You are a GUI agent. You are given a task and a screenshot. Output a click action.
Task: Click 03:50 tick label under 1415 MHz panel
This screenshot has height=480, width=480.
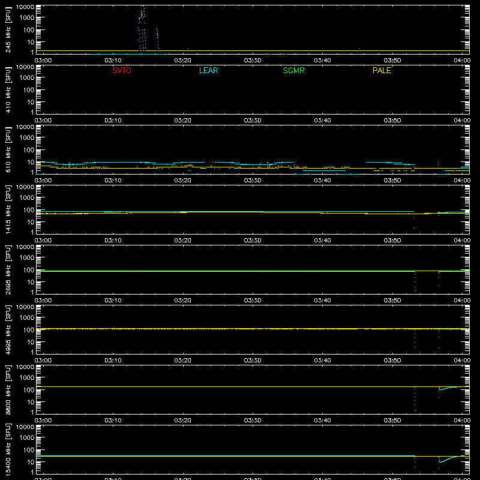tap(392, 241)
